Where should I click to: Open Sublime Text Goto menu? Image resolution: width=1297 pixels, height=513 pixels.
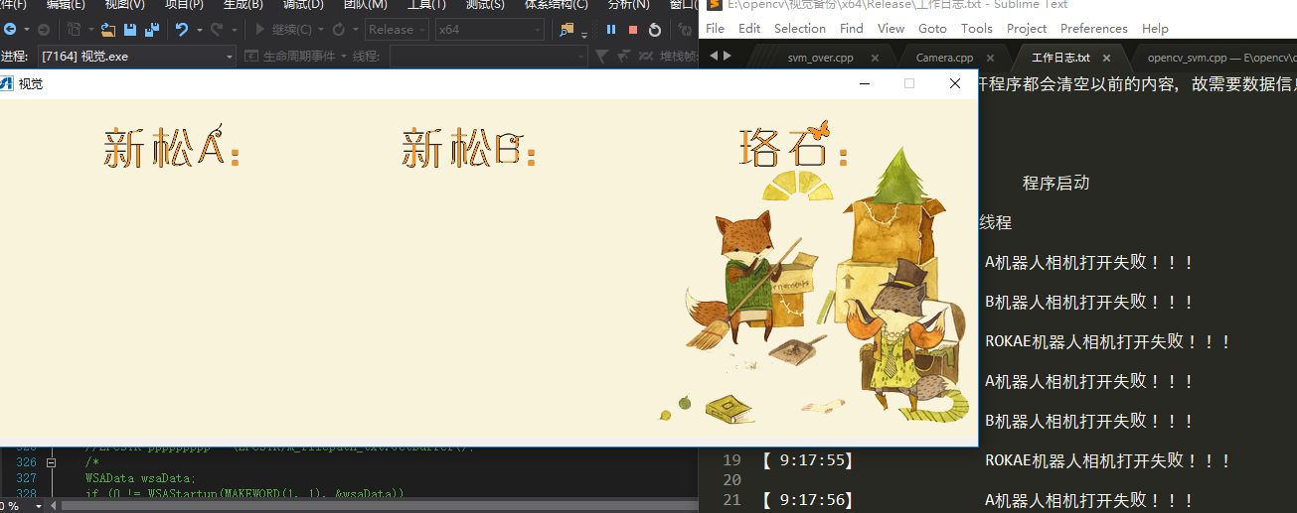932,29
